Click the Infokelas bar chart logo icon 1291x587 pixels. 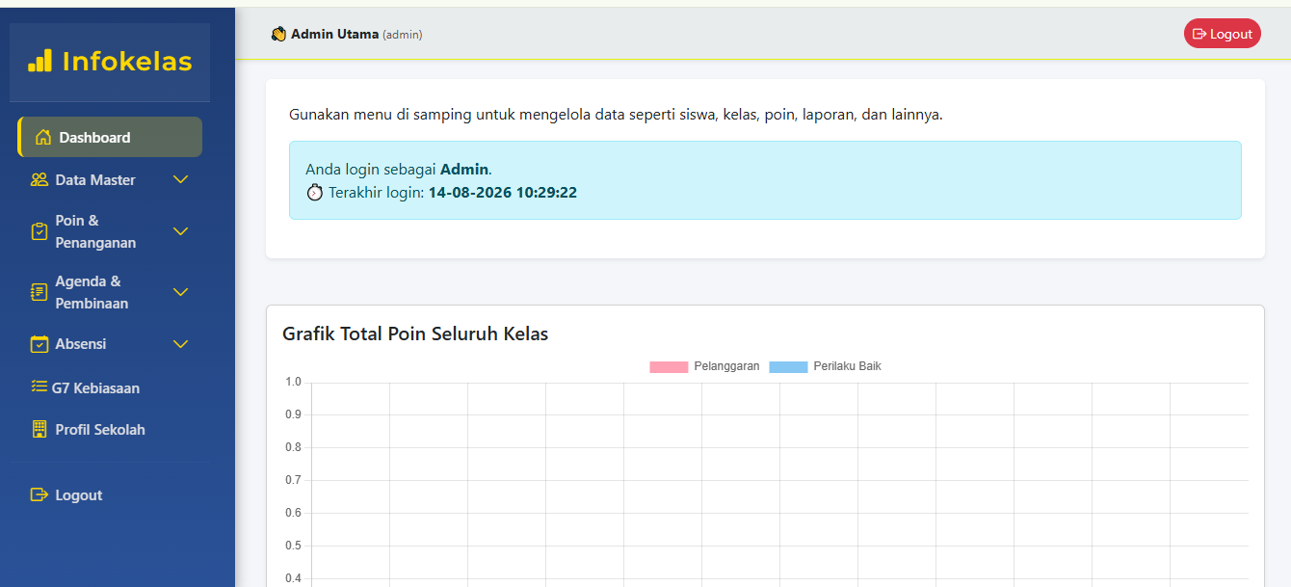40,61
